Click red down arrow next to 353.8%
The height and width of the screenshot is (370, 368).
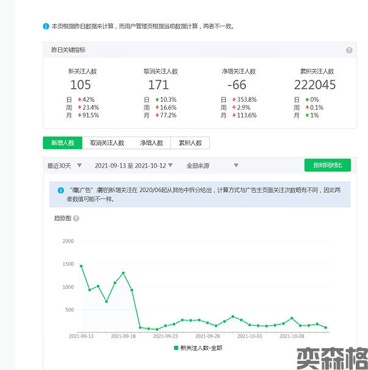tap(235, 99)
